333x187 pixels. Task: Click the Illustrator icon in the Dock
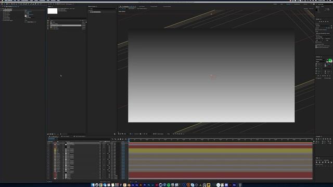click(141, 185)
